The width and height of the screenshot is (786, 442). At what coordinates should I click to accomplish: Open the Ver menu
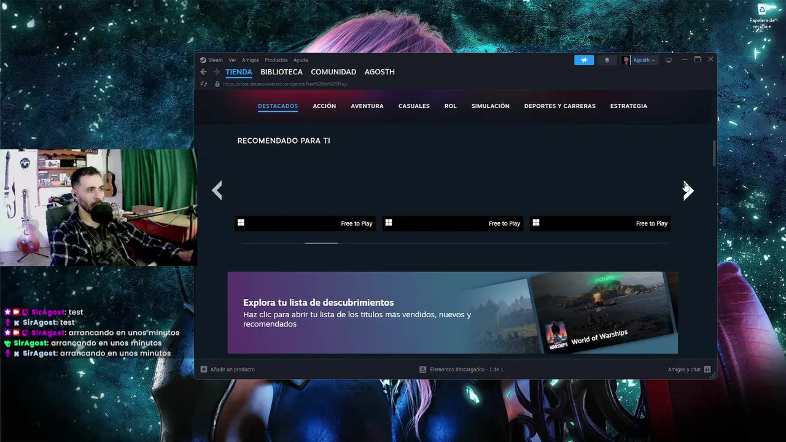coord(232,60)
